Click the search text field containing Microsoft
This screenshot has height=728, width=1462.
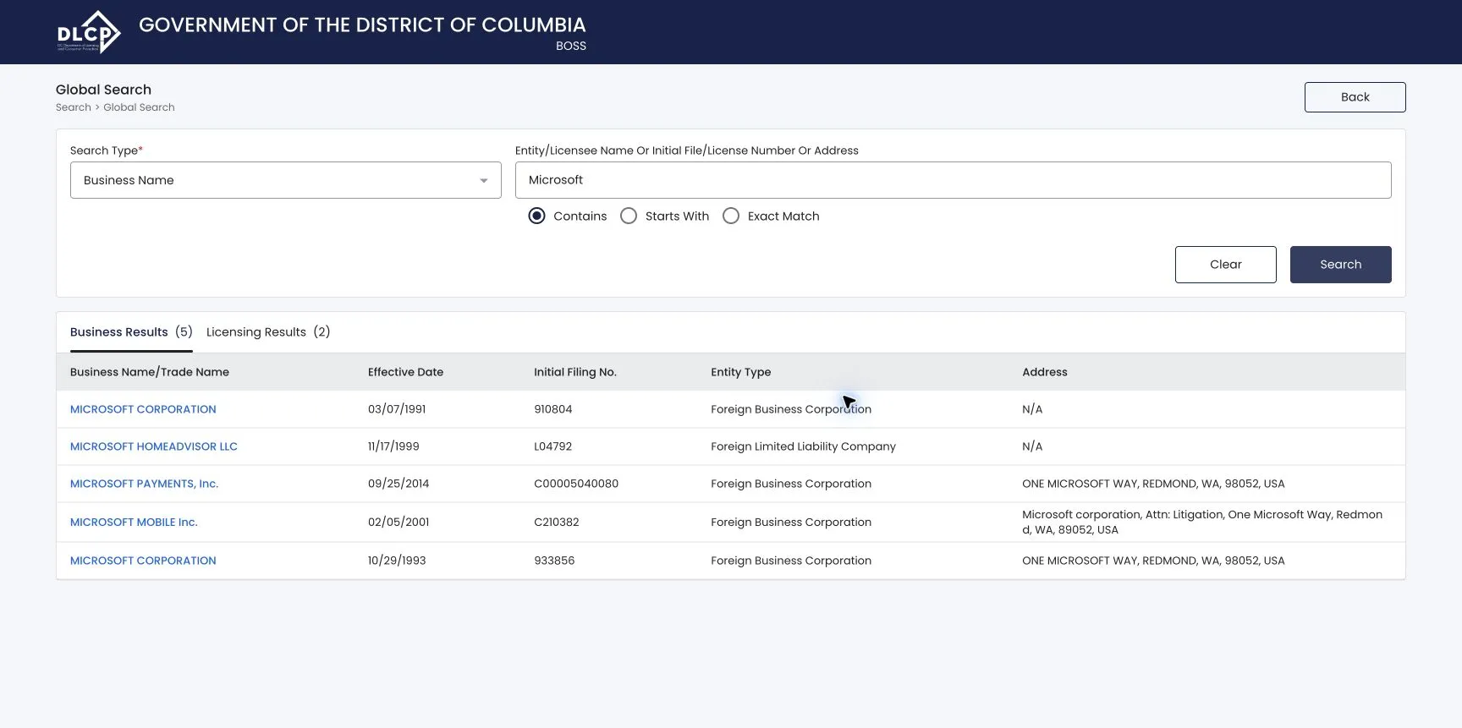tap(953, 180)
